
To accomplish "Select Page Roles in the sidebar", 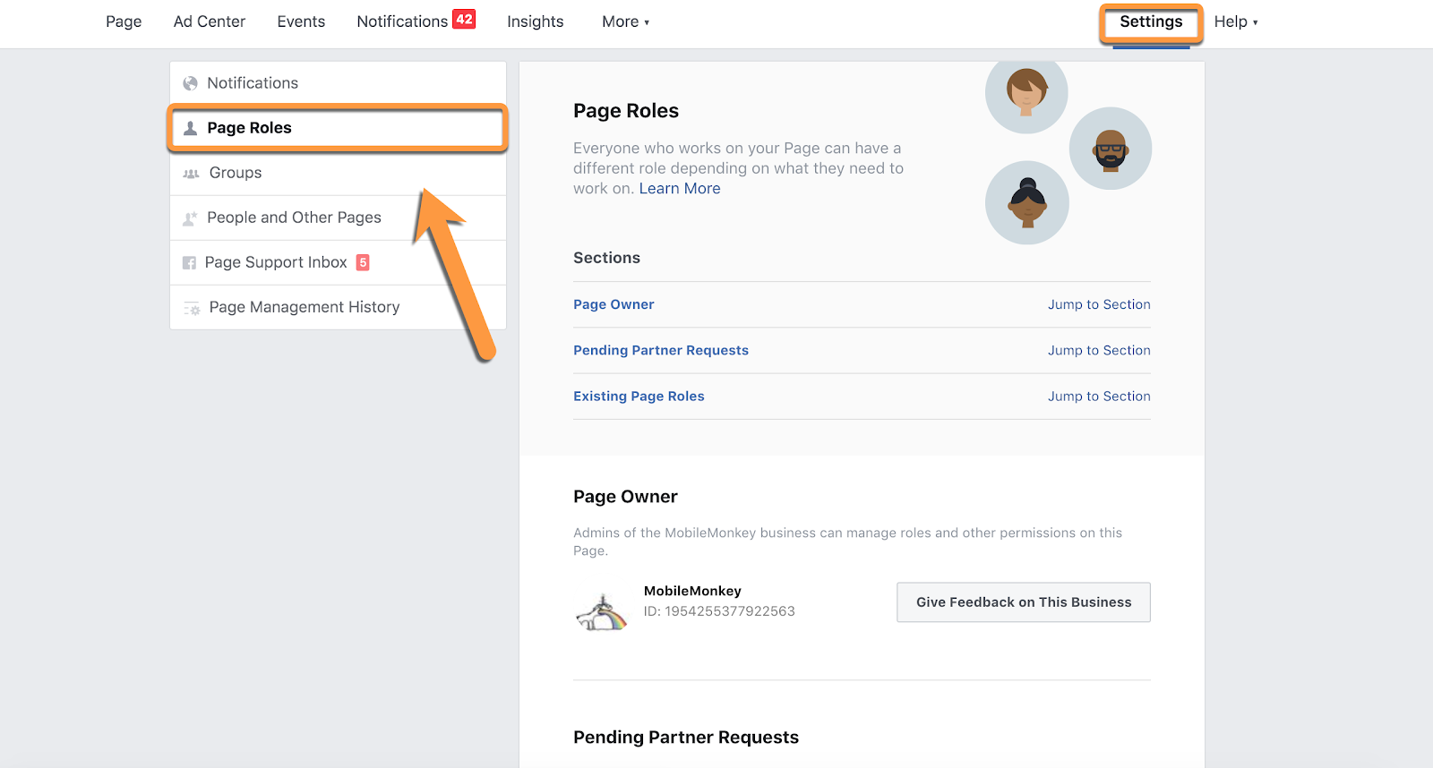I will tap(338, 128).
